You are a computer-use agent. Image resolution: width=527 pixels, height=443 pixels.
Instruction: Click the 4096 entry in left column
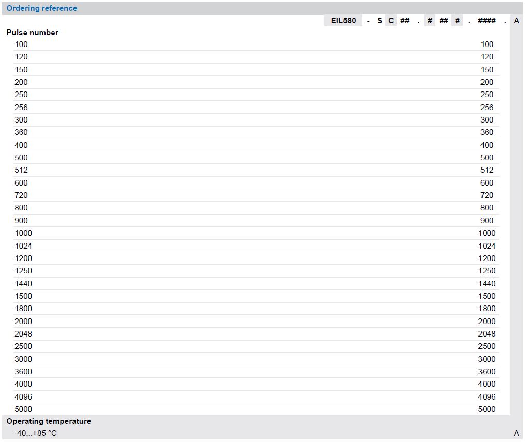23,397
